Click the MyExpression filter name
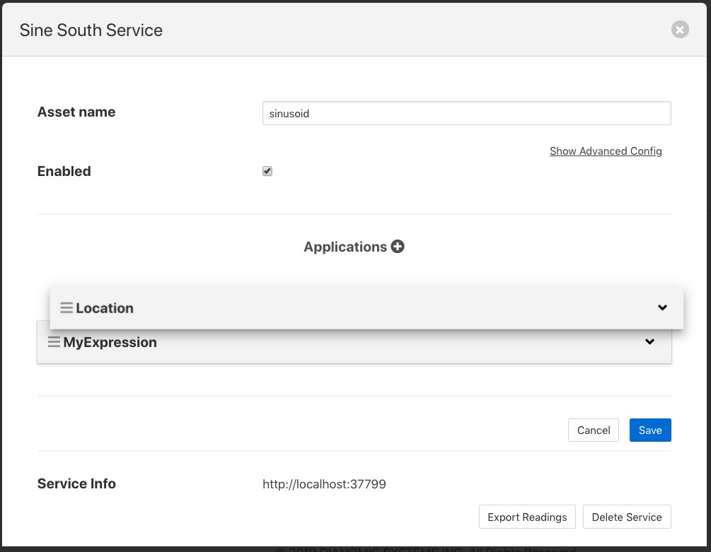 coord(110,342)
